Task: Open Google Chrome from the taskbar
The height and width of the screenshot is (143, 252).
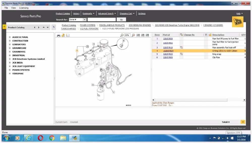Action: click(x=52, y=138)
